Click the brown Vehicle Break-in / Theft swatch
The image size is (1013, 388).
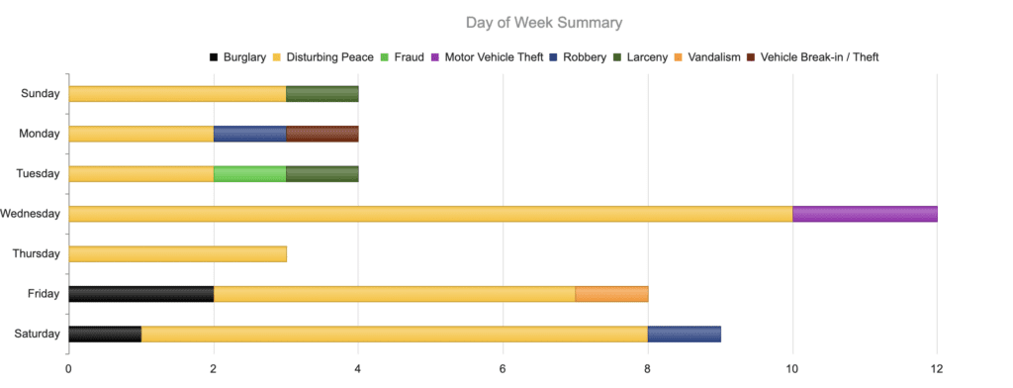pyautogui.click(x=752, y=57)
